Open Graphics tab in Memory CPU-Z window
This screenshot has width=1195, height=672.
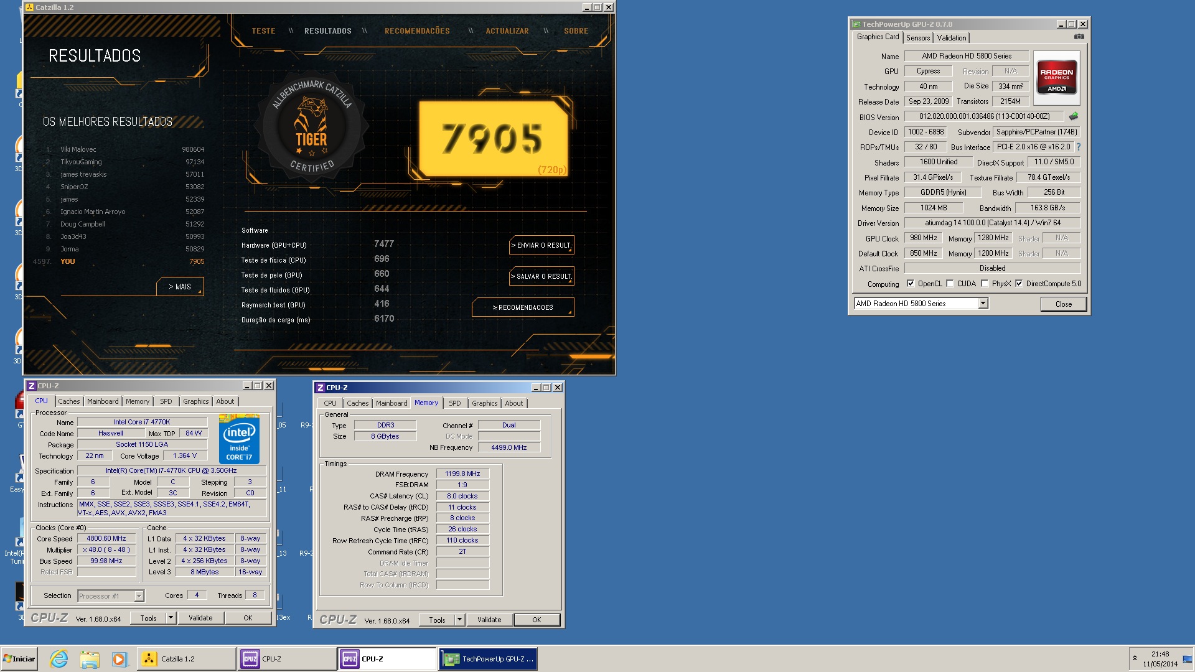click(x=485, y=403)
